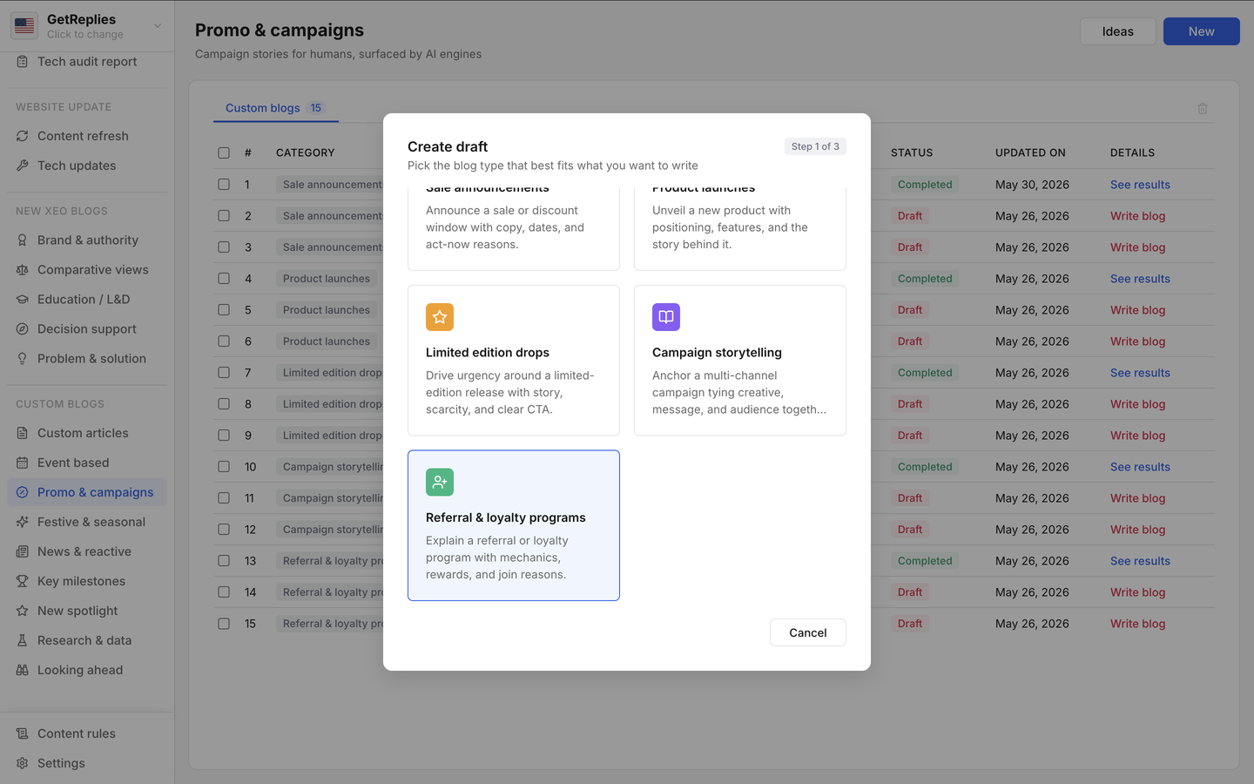Click the Tech updates wrench icon
The width and height of the screenshot is (1254, 784).
(23, 166)
